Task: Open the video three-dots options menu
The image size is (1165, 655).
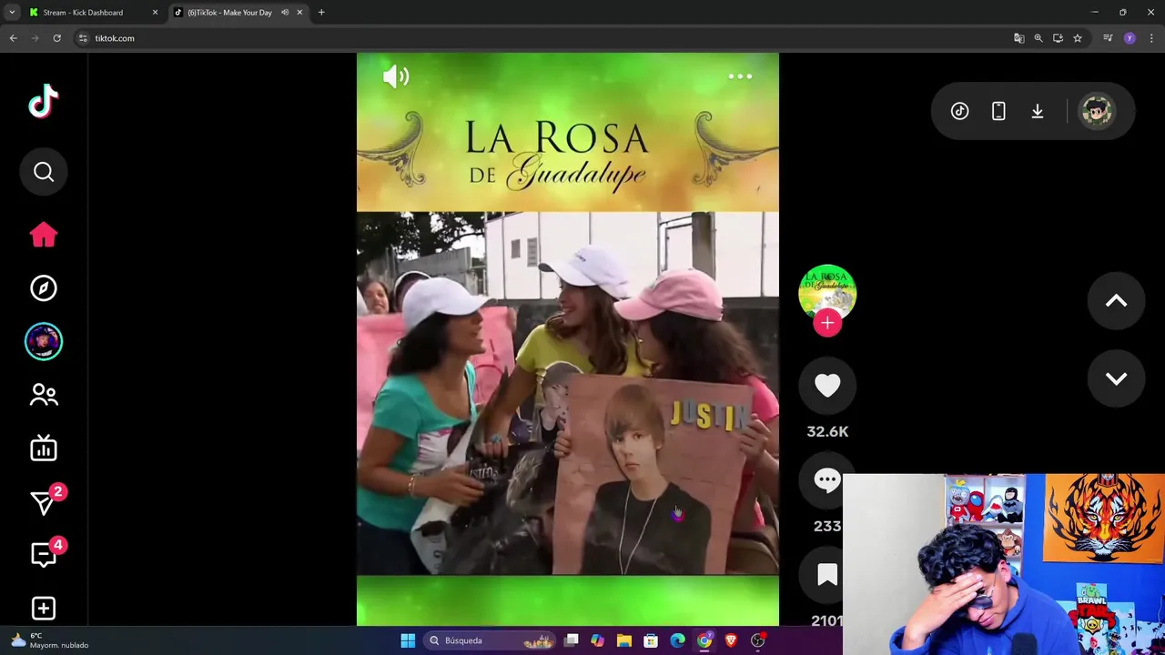Action: 740,76
